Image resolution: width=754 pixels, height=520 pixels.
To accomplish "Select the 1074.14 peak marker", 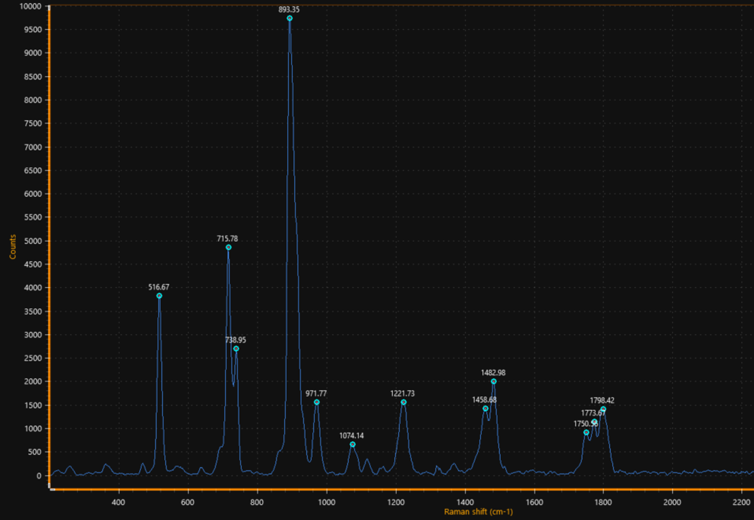I will click(353, 445).
